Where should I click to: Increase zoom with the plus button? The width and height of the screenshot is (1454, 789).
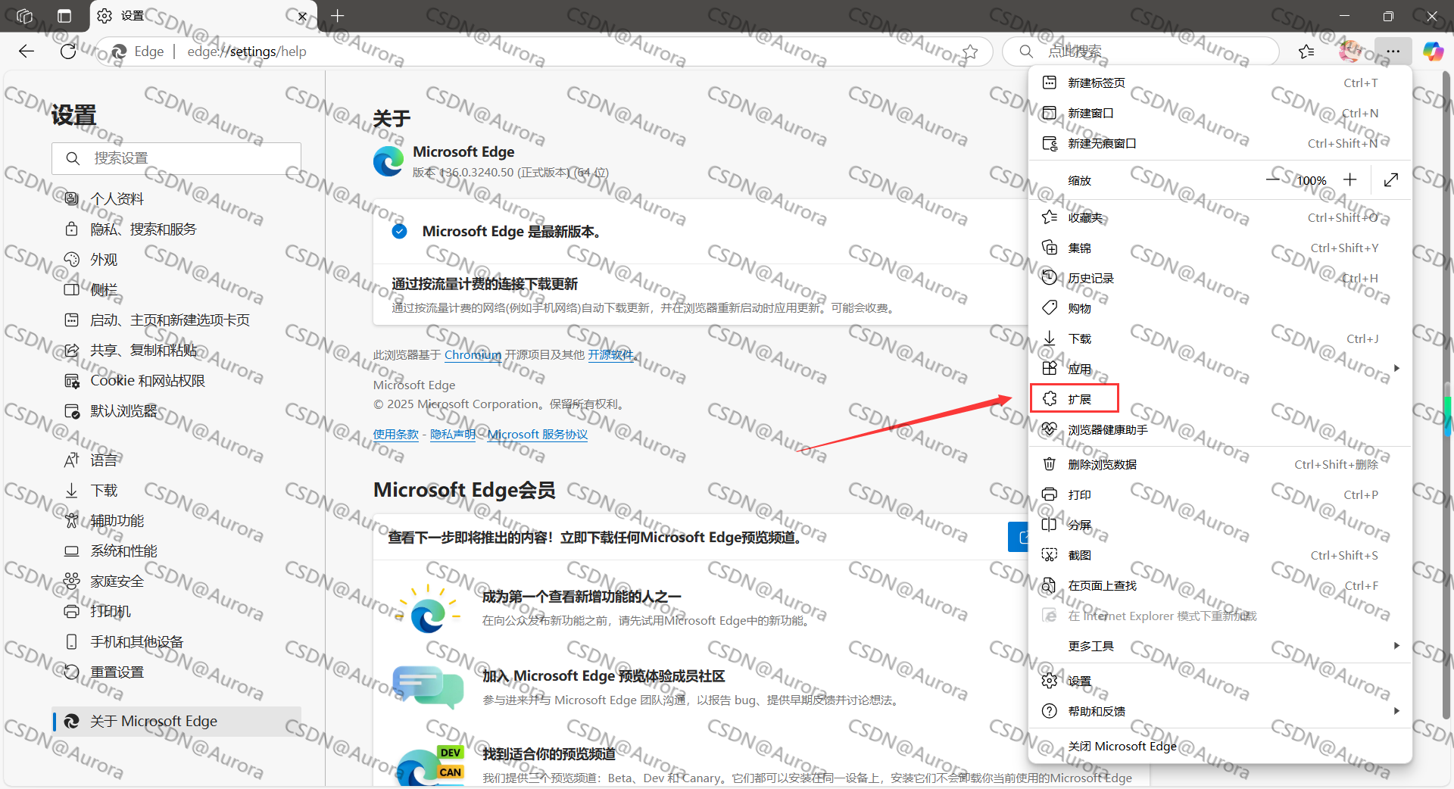point(1349,180)
